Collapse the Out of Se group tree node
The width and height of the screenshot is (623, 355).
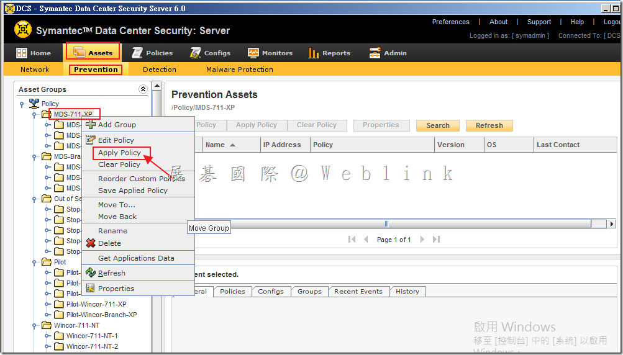[x=35, y=199]
